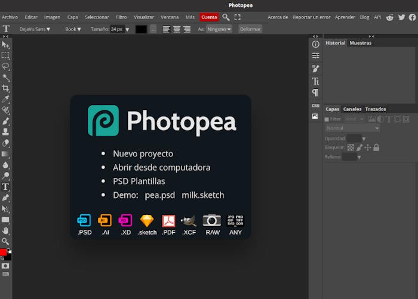Screen dimensions: 418x299
Task: Toggle lock all padlock icon
Action: [x=376, y=147]
